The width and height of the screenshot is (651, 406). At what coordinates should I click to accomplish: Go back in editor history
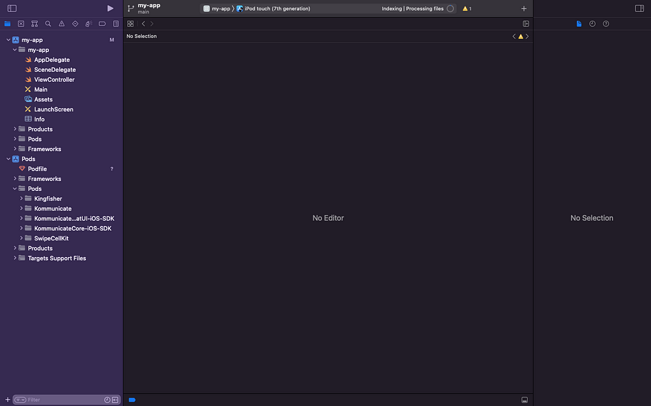coord(144,23)
